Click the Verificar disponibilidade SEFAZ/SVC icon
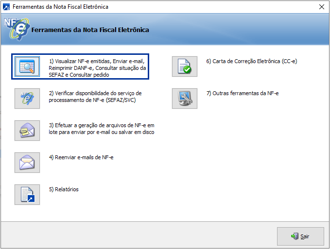The height and width of the screenshot is (249, 330). [x=27, y=99]
